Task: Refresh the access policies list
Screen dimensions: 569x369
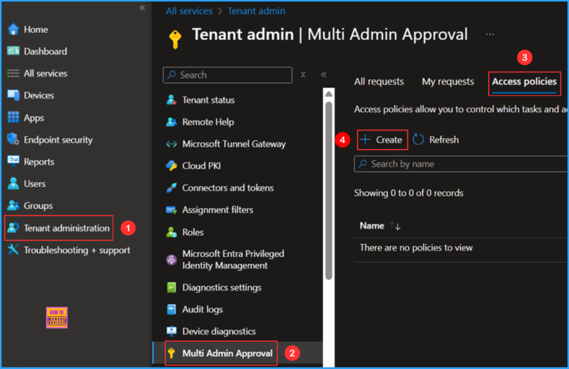Action: [436, 139]
